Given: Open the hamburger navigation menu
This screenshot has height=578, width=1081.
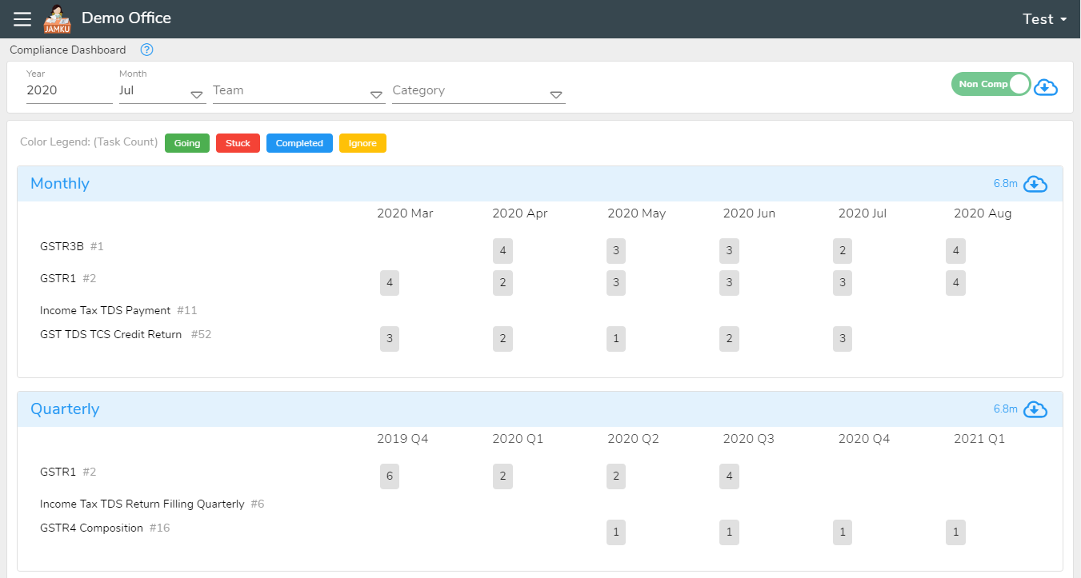Looking at the screenshot, I should click(22, 18).
